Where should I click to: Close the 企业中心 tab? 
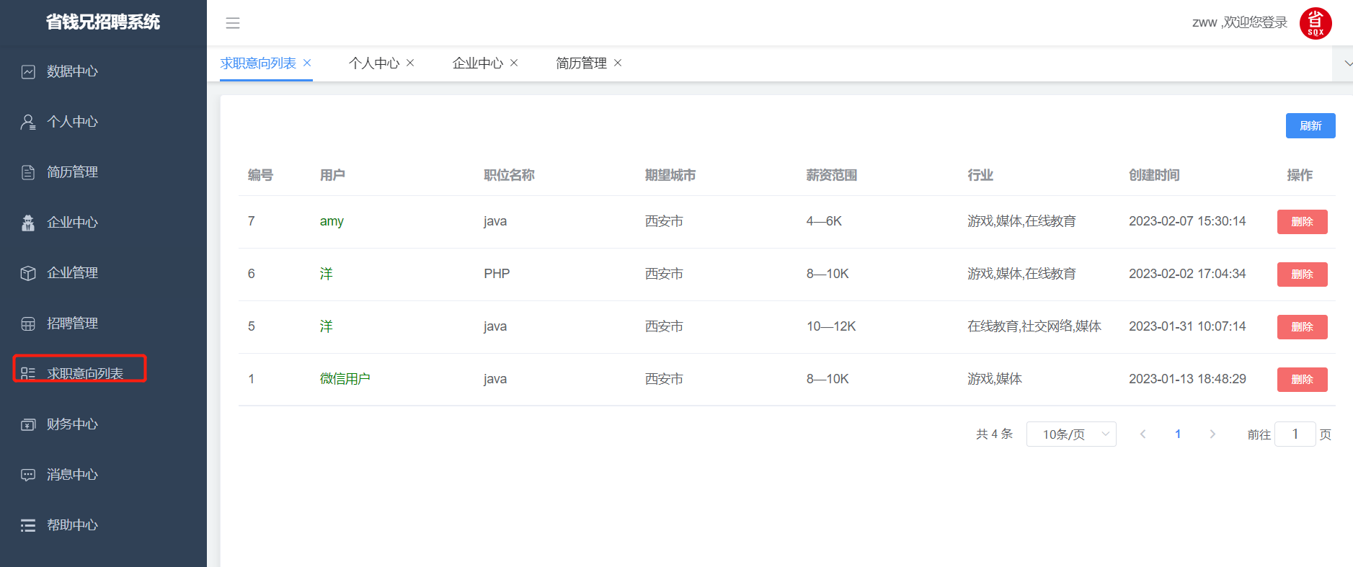[514, 63]
